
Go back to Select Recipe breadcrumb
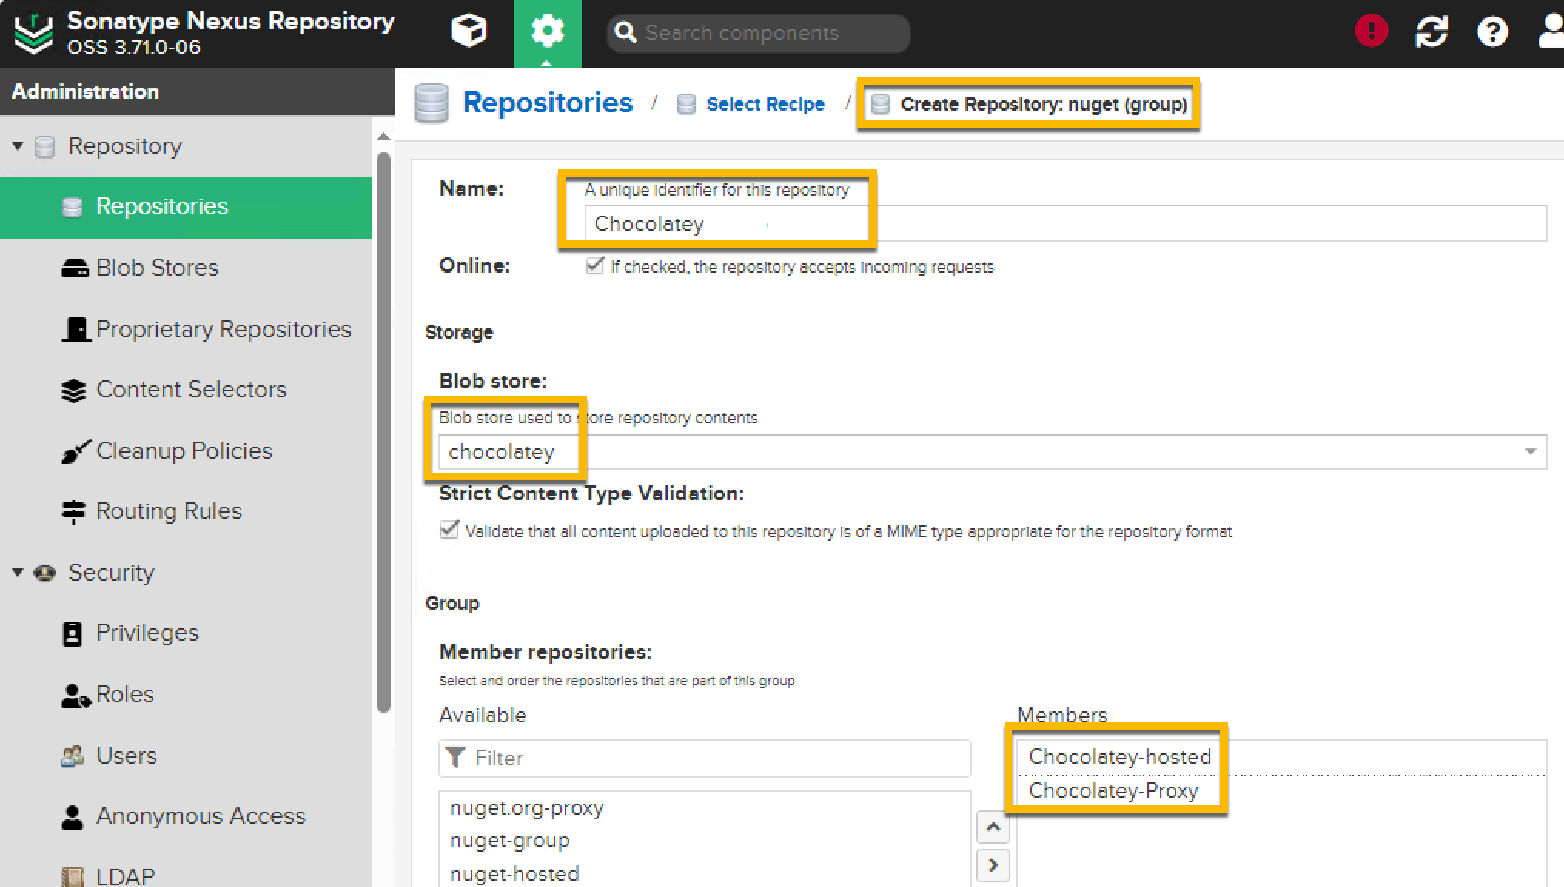765,105
